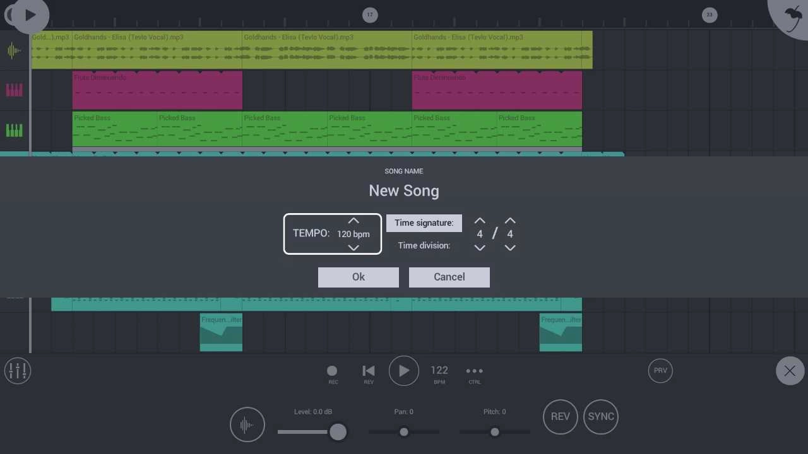Click the Level slider knob
Screen dimensions: 808x454
(338, 432)
